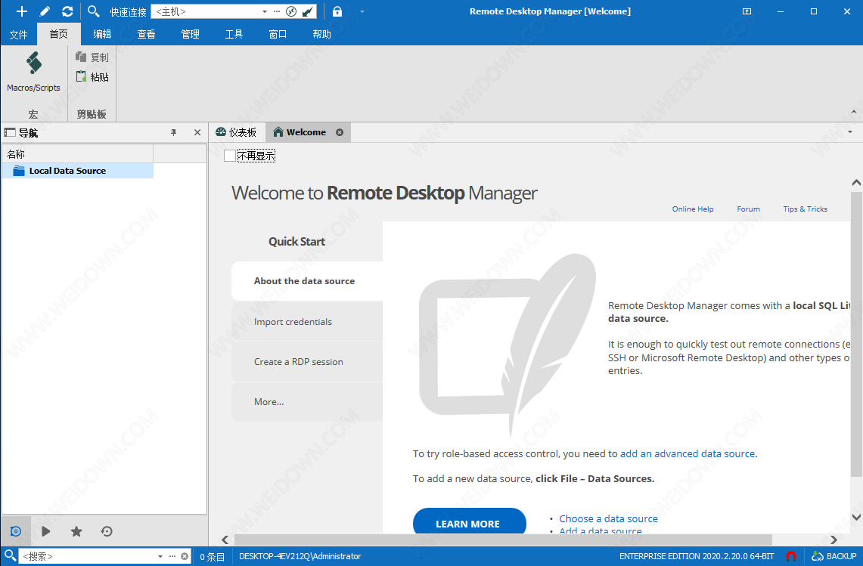The image size is (863, 566).
Task: Switch to the 查看 ribbon tab
Action: tap(147, 34)
